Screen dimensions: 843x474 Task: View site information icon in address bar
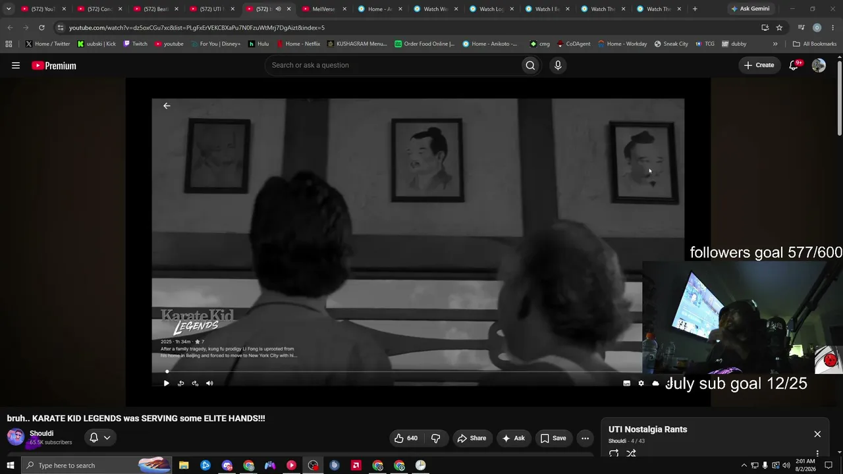(x=61, y=28)
